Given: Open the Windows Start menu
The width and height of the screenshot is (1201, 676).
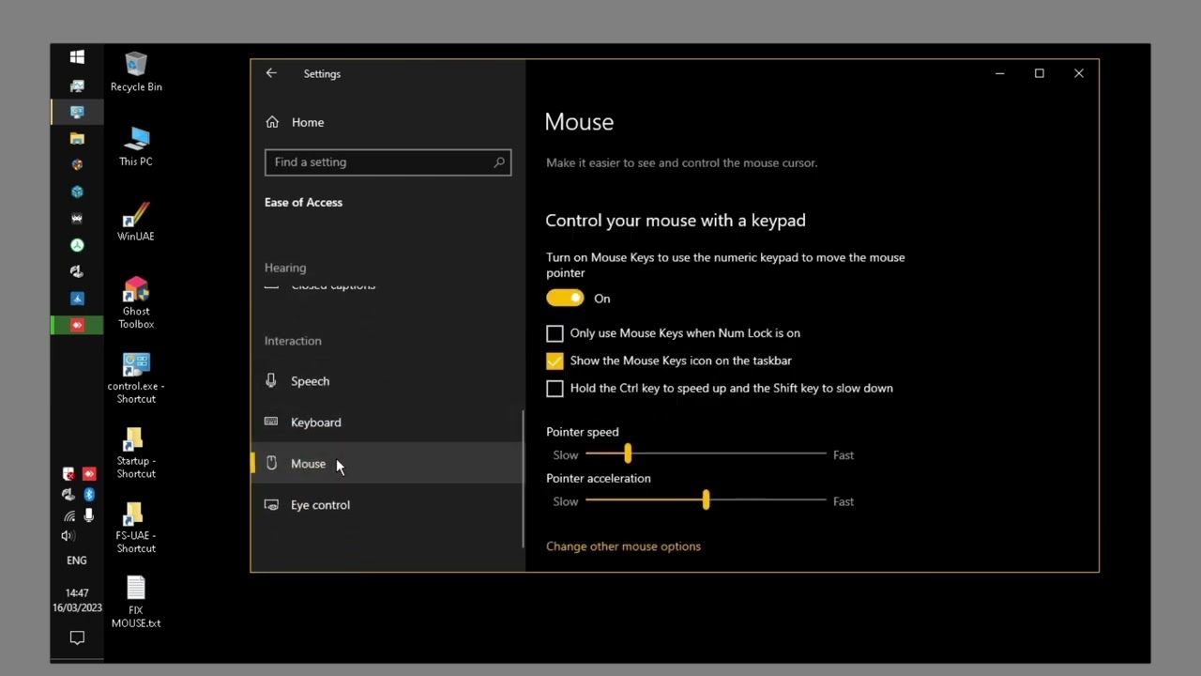Looking at the screenshot, I should pyautogui.click(x=77, y=57).
